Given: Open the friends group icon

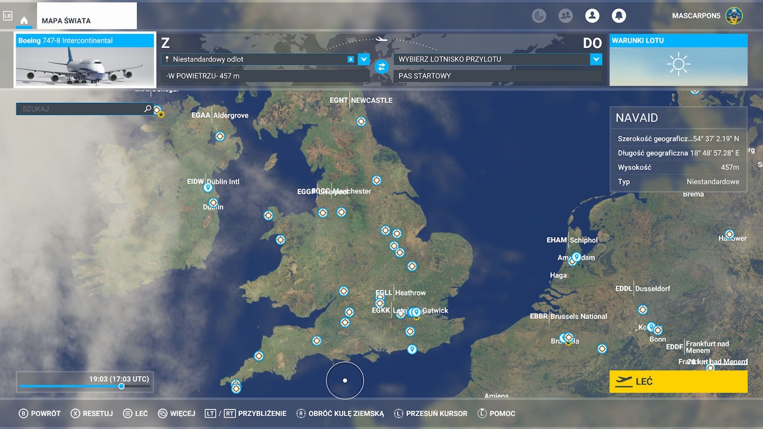Looking at the screenshot, I should [565, 16].
